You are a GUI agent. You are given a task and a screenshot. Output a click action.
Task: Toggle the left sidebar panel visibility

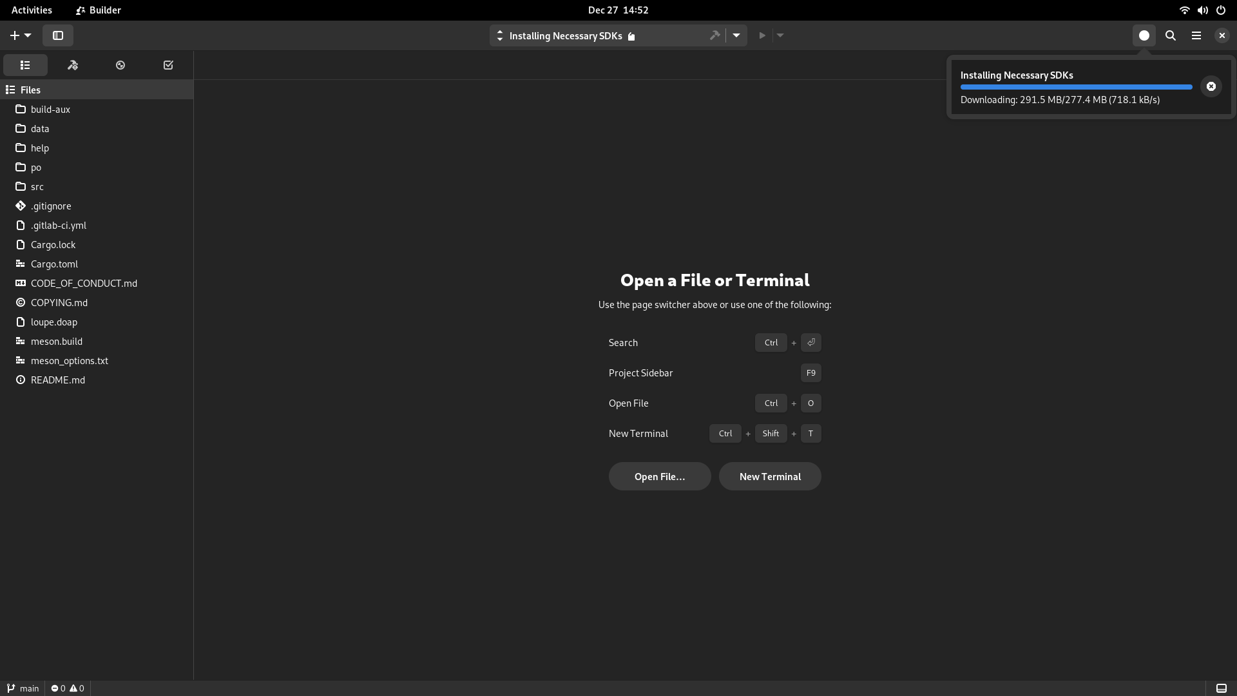(x=58, y=35)
